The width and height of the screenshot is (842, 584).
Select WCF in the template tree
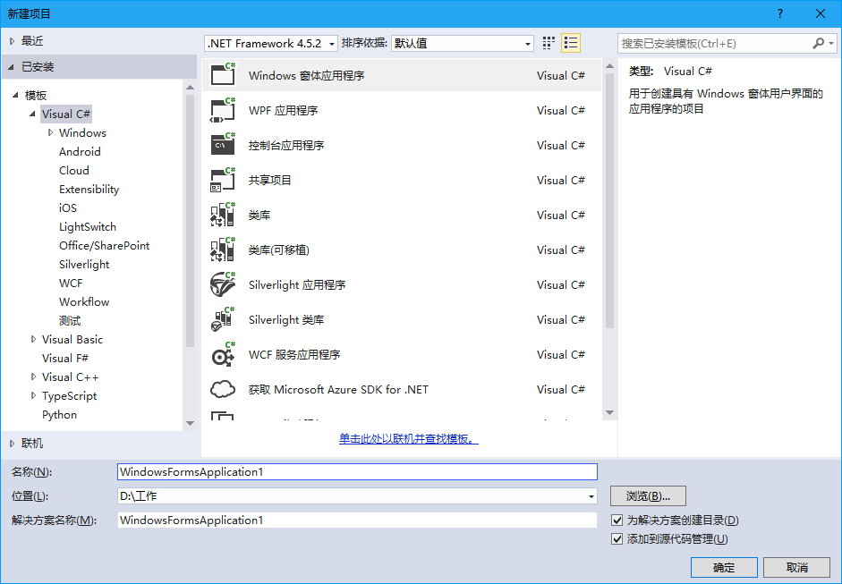point(71,283)
